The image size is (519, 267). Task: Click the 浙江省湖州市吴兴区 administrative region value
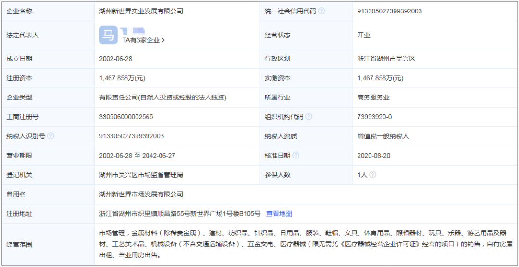[386, 59]
